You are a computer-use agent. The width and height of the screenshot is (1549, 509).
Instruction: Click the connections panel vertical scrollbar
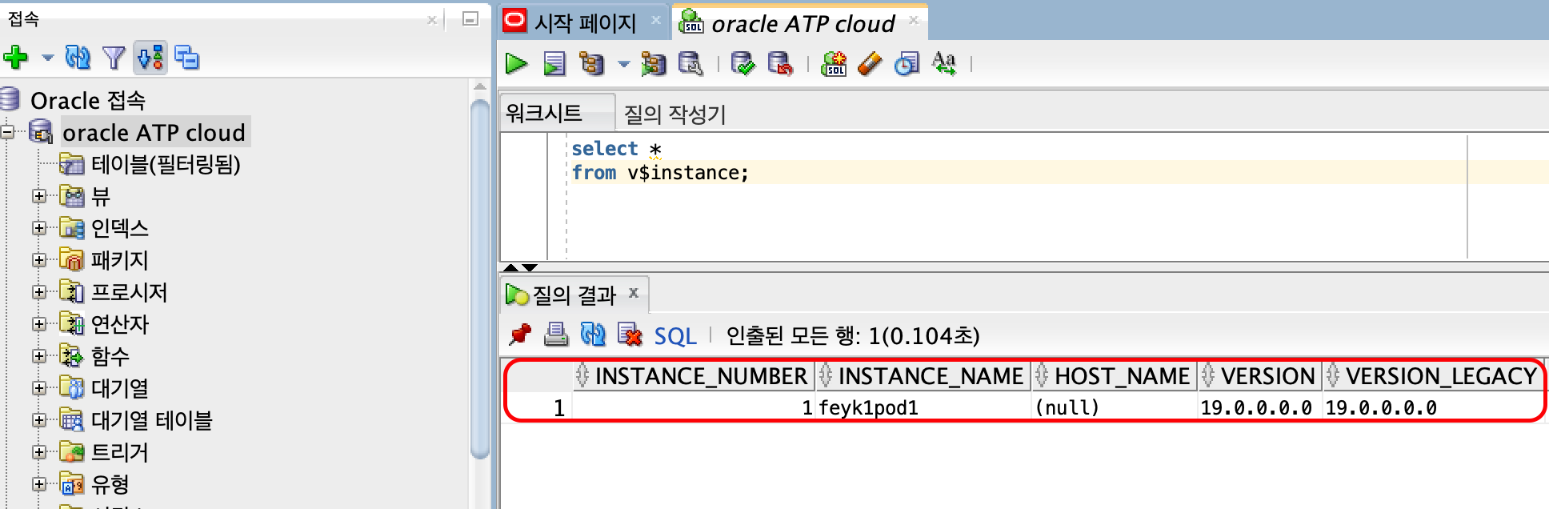480,279
